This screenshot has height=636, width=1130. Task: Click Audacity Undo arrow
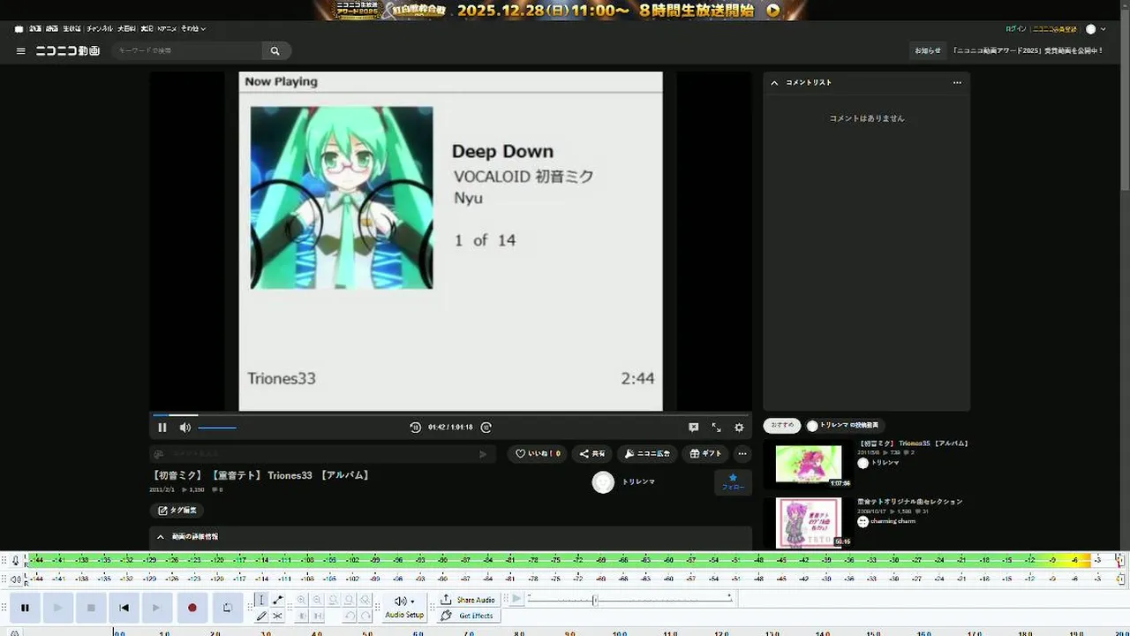(350, 616)
